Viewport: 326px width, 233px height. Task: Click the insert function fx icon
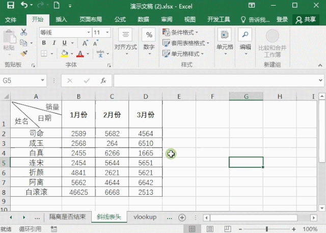click(x=103, y=81)
